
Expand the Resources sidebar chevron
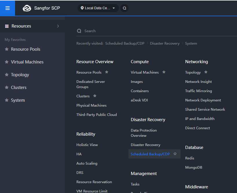click(58, 26)
